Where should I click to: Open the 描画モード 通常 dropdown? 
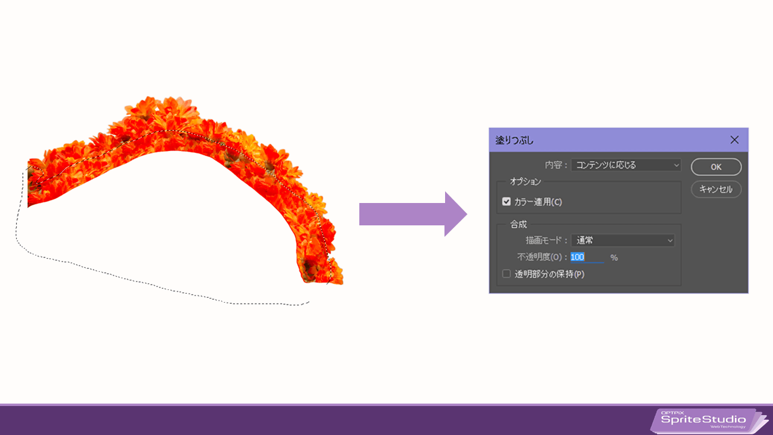coord(623,240)
